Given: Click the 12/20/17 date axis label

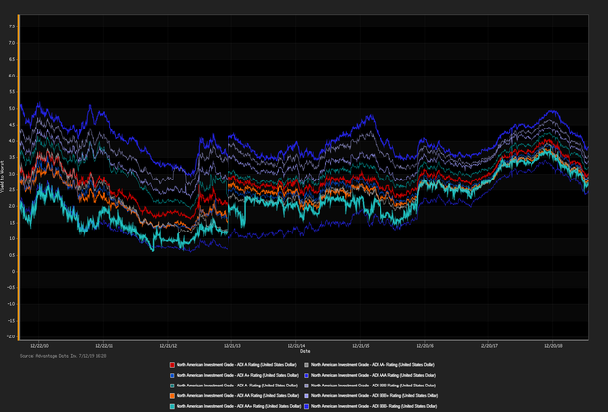Looking at the screenshot, I should click(489, 346).
